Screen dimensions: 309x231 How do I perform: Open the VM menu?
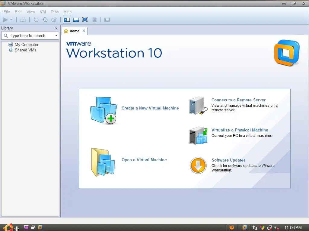click(x=43, y=12)
